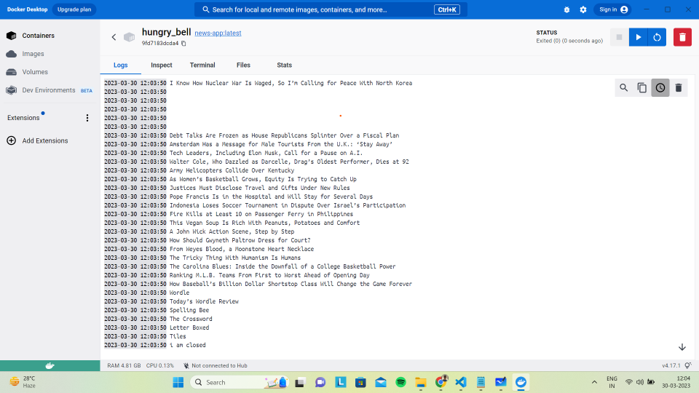Image resolution: width=699 pixels, height=393 pixels.
Task: Open the Extensions three-dot menu
Action: tap(87, 118)
